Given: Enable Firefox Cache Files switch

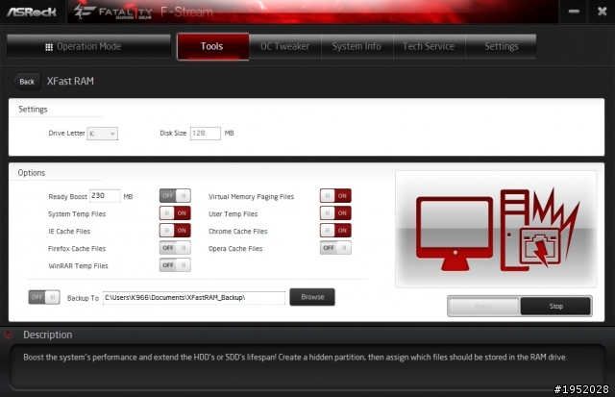Looking at the screenshot, I should (175, 248).
